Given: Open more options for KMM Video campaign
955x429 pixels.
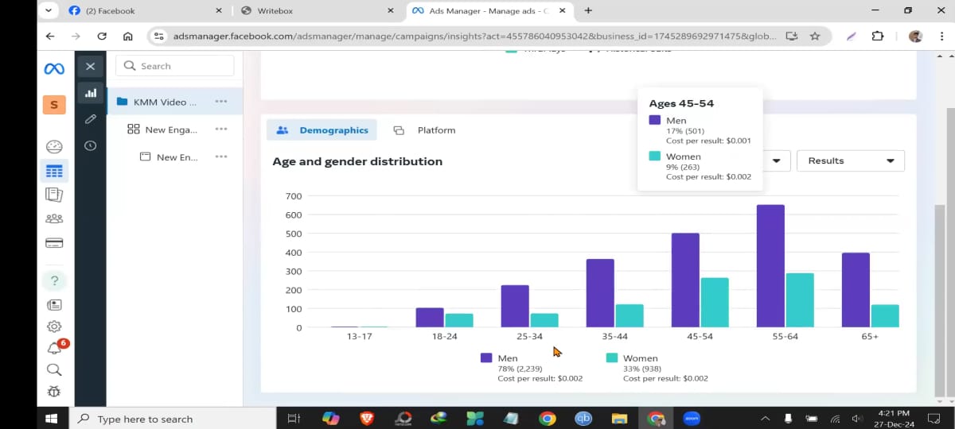Looking at the screenshot, I should pyautogui.click(x=221, y=102).
